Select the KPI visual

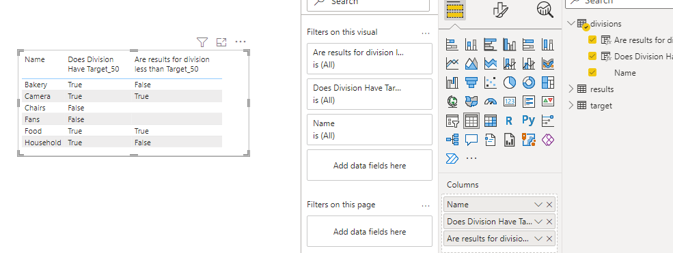pyautogui.click(x=548, y=102)
